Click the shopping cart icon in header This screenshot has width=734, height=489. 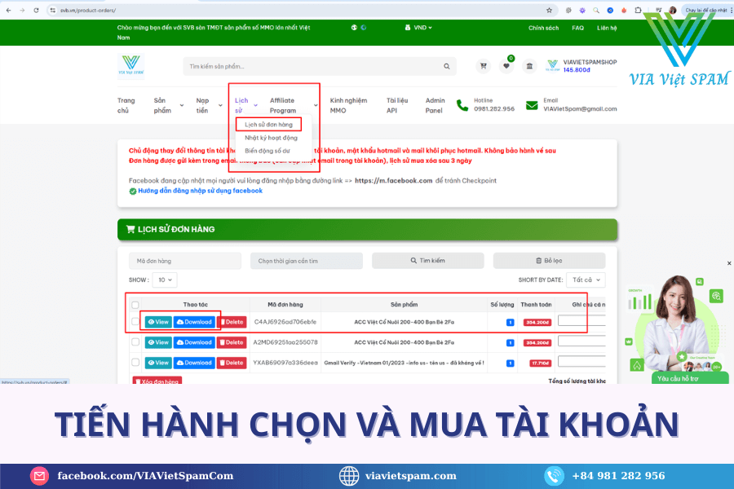click(x=484, y=66)
